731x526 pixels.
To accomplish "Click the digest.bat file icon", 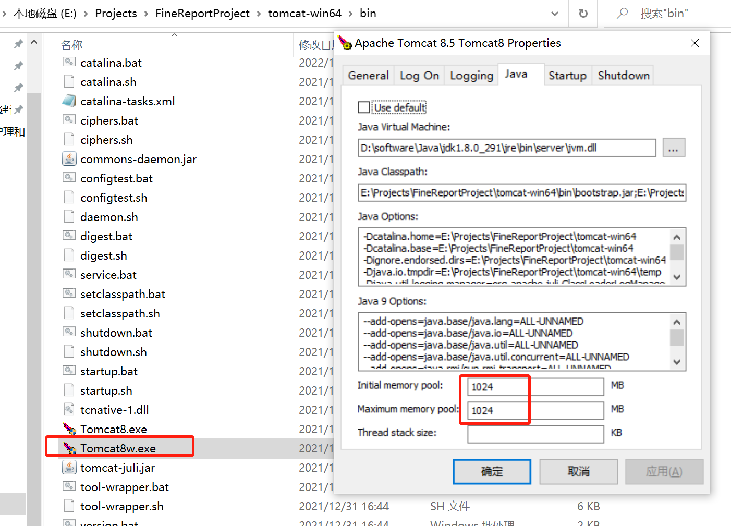I will point(69,236).
